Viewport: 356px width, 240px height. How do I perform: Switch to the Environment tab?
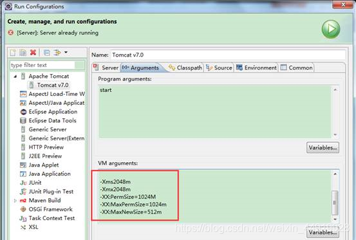coord(256,68)
